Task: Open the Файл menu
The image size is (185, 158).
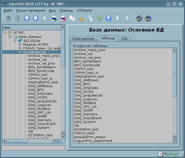Action: point(8,10)
